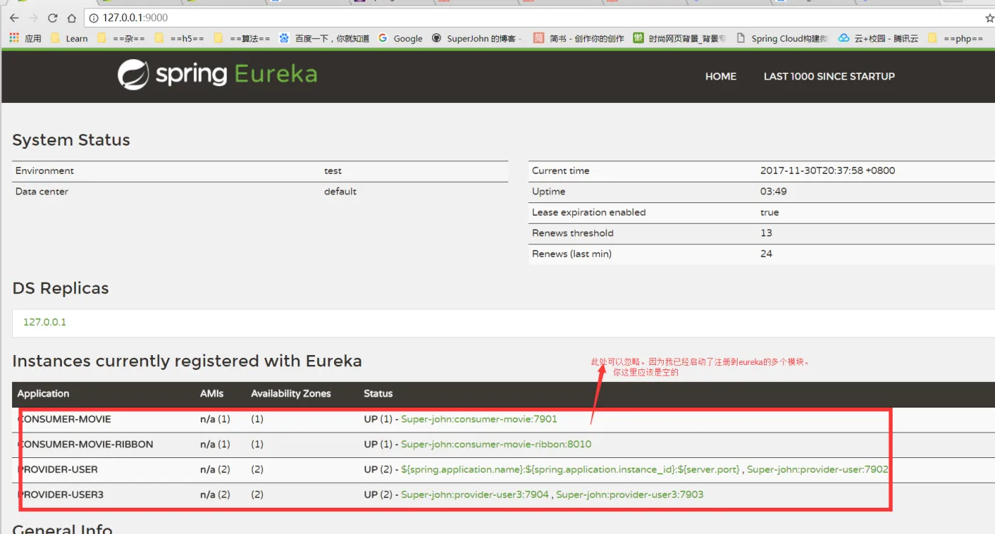The width and height of the screenshot is (995, 534).
Task: Open the Google bookmark
Action: (400, 38)
